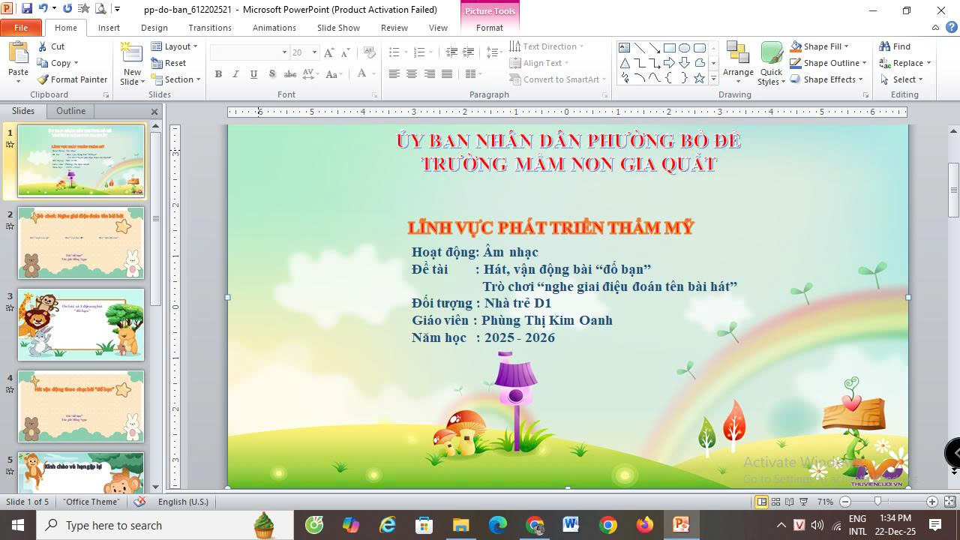Click the New Slide icon
This screenshot has width=960, height=540.
[x=132, y=55]
